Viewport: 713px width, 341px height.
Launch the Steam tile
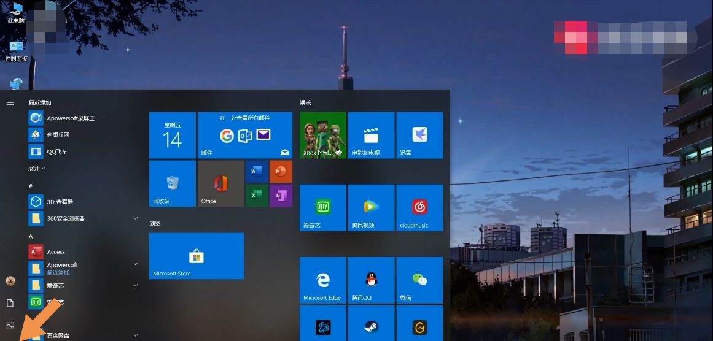pyautogui.click(x=371, y=323)
